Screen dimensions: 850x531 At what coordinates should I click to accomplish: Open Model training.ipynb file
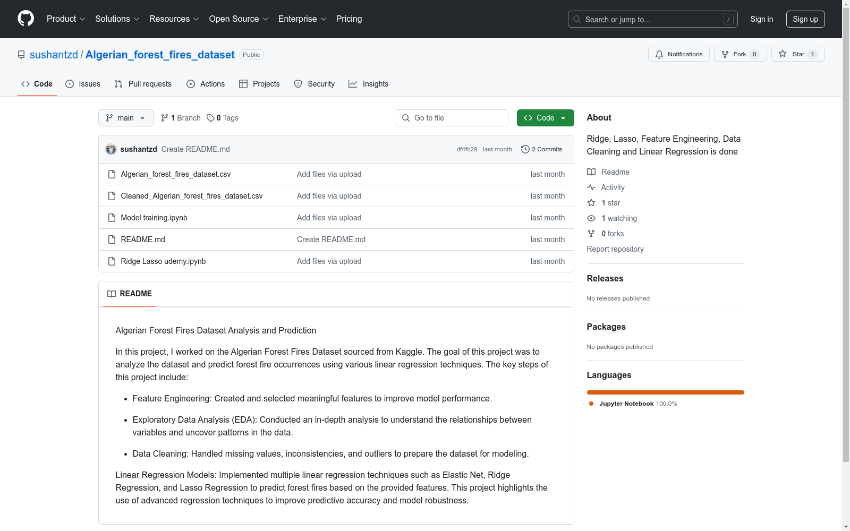154,218
